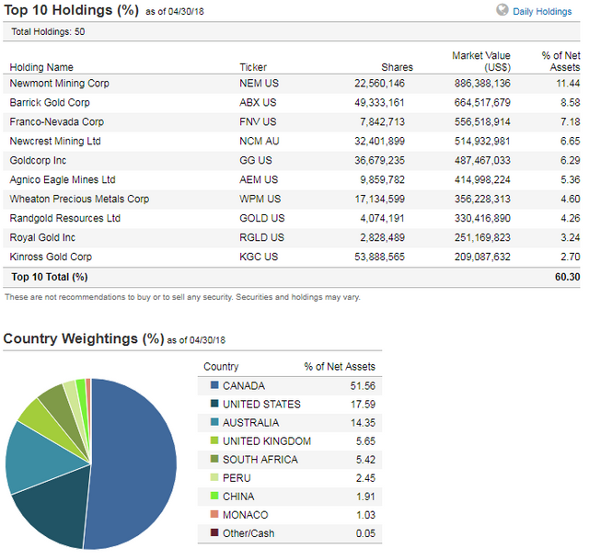The width and height of the screenshot is (589, 560).
Task: Click the CHINA legend label
Action: click(238, 496)
